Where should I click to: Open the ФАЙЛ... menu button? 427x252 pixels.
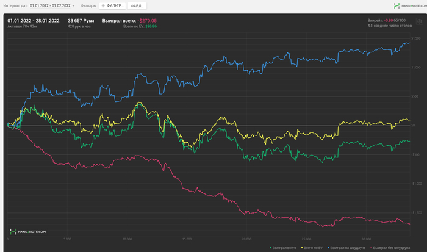[137, 5]
